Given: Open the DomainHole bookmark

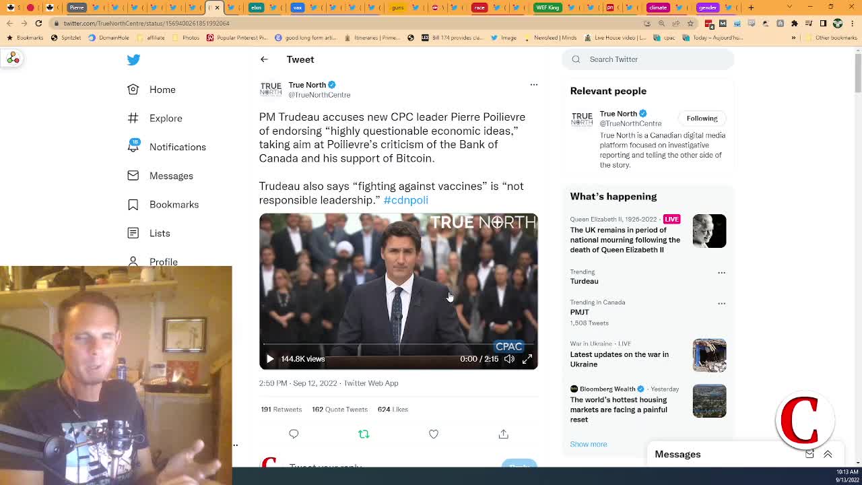Looking at the screenshot, I should [109, 38].
